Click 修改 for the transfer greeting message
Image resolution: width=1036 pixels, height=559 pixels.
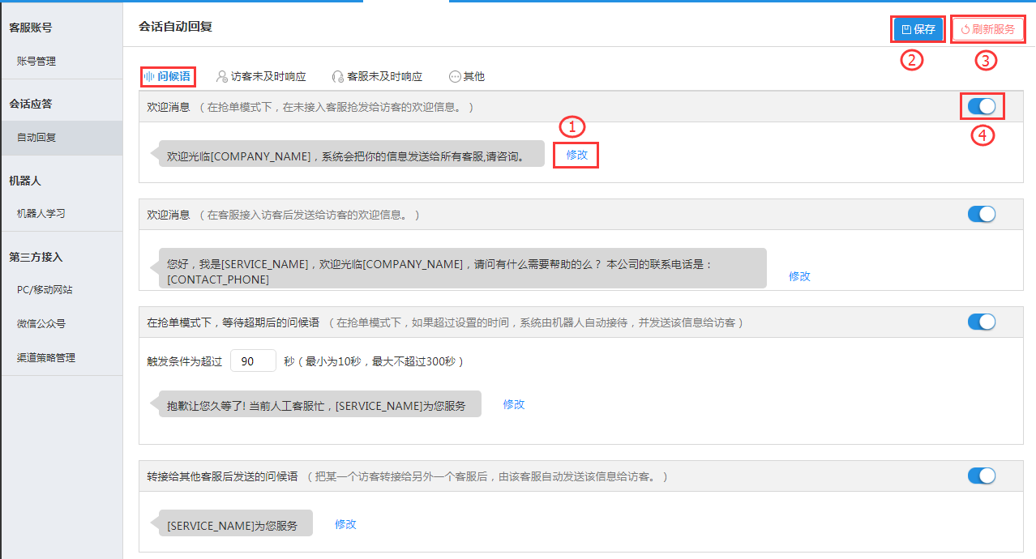pos(345,524)
